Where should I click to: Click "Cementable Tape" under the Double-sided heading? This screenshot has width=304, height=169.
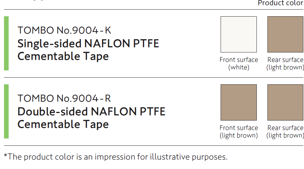(63, 124)
